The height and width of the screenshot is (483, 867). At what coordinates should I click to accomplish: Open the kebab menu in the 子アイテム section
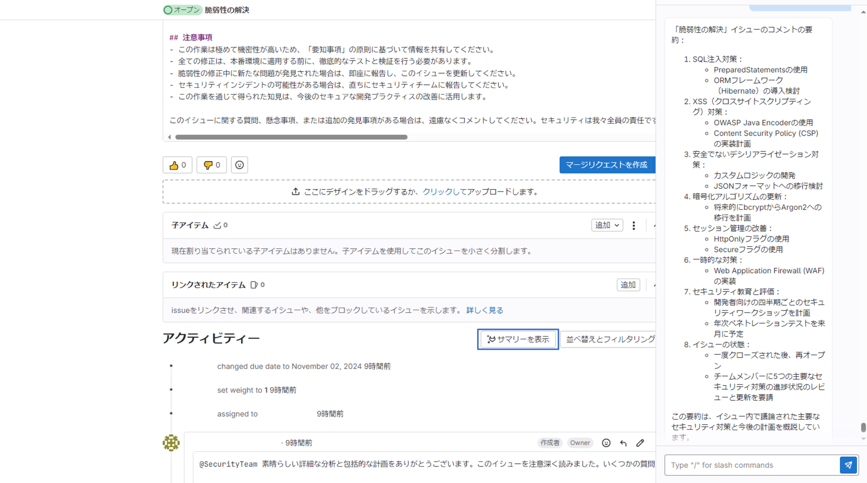(634, 225)
